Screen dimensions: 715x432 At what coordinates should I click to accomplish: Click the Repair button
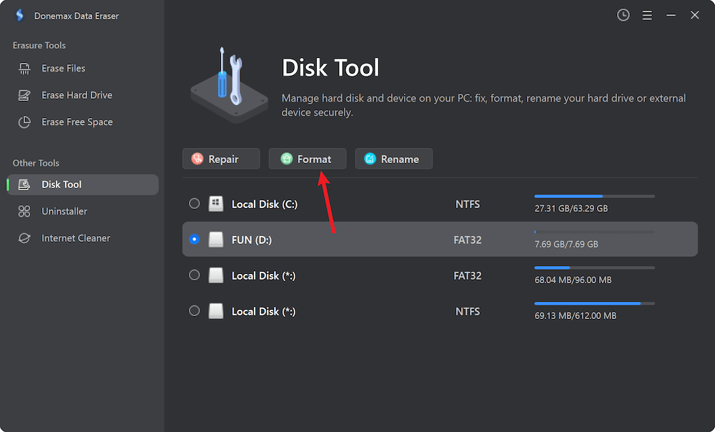221,158
